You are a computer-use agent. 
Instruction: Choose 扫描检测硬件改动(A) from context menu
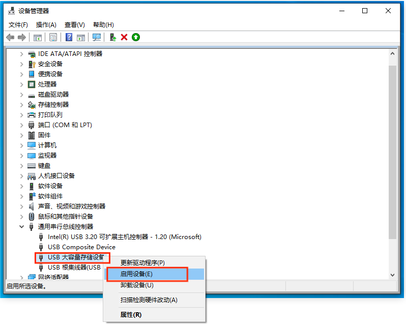coord(154,300)
